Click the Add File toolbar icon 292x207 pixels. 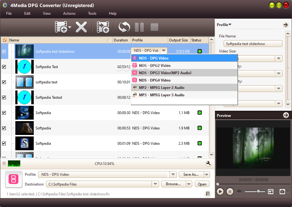pos(61,27)
